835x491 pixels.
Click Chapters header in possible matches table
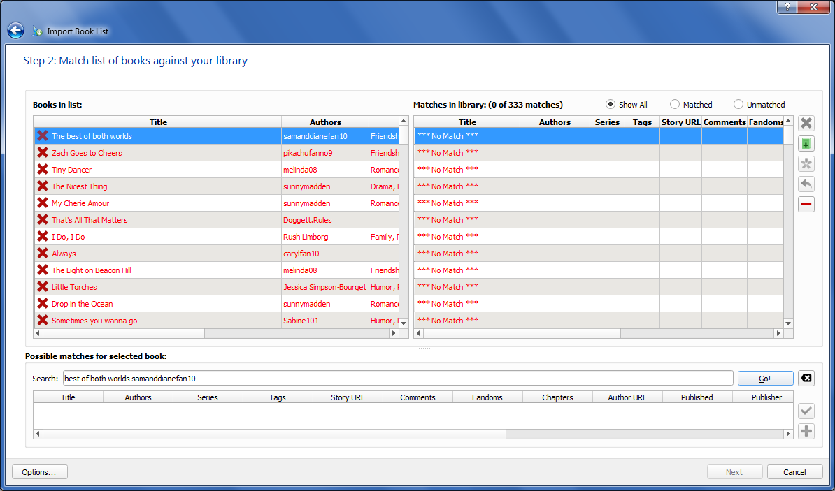(557, 397)
